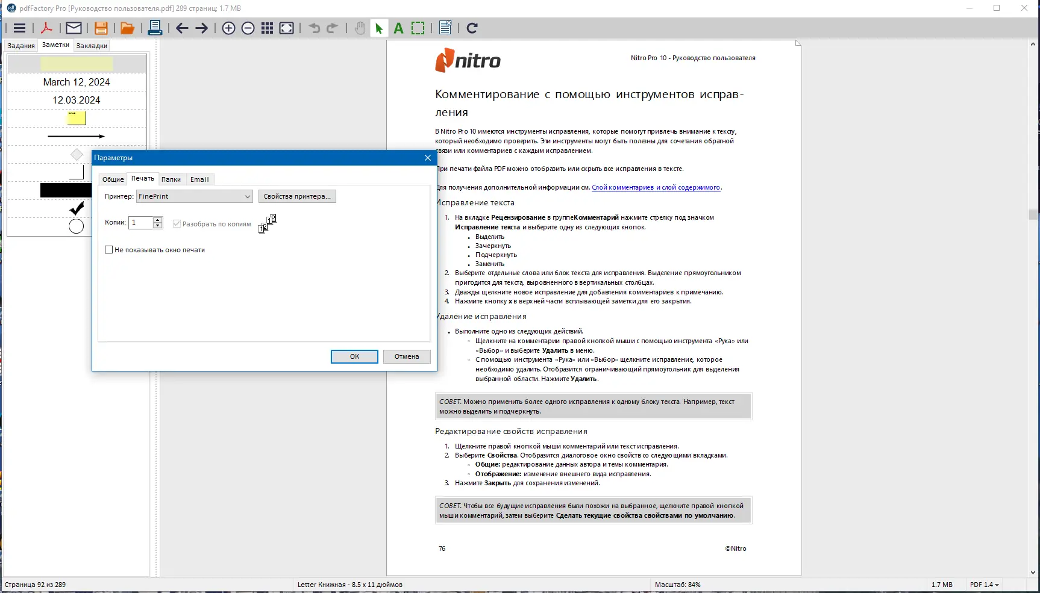Toggle full screen fit icon

click(287, 28)
